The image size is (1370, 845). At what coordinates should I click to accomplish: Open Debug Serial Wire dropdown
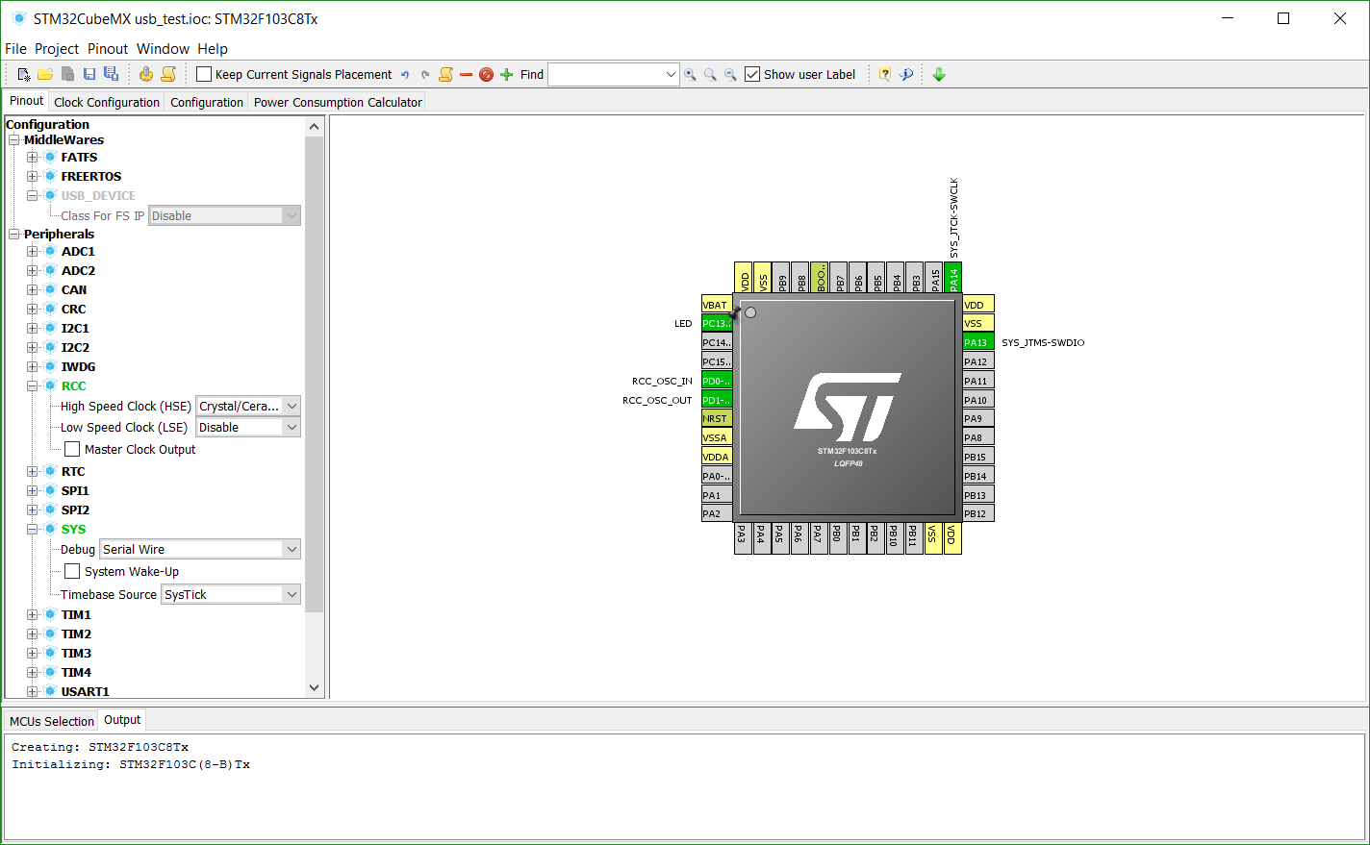click(x=200, y=549)
